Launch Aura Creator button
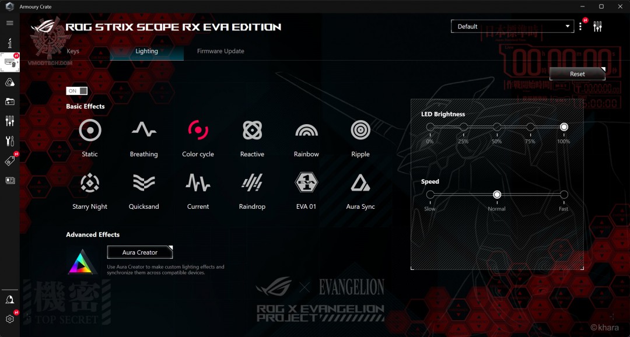Image resolution: width=630 pixels, height=337 pixels. pos(140,252)
